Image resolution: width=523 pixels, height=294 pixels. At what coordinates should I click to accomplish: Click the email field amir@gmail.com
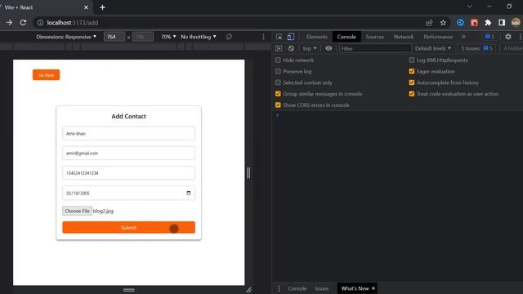(x=129, y=153)
